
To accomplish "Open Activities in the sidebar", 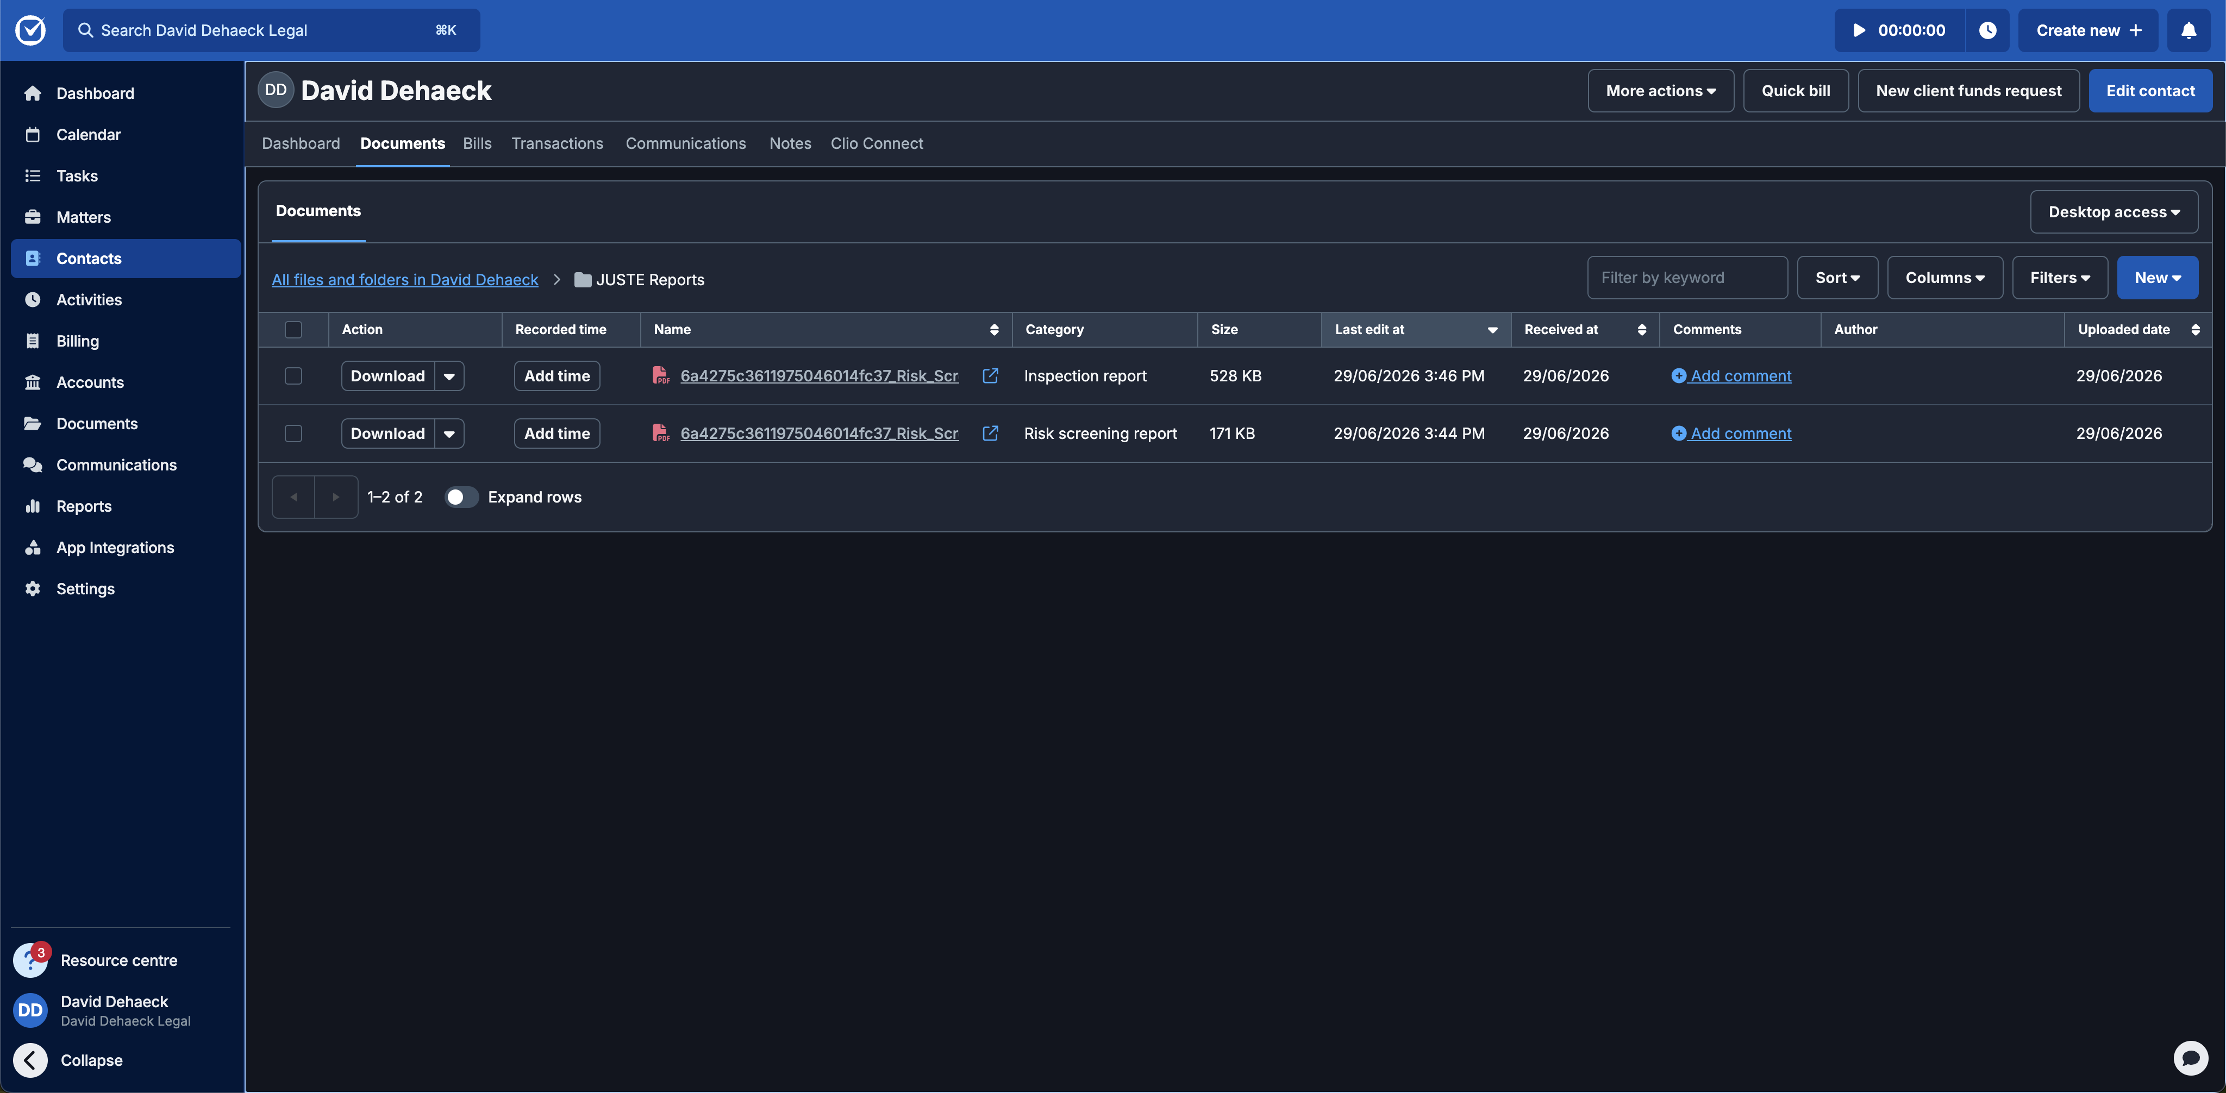I will 126,300.
